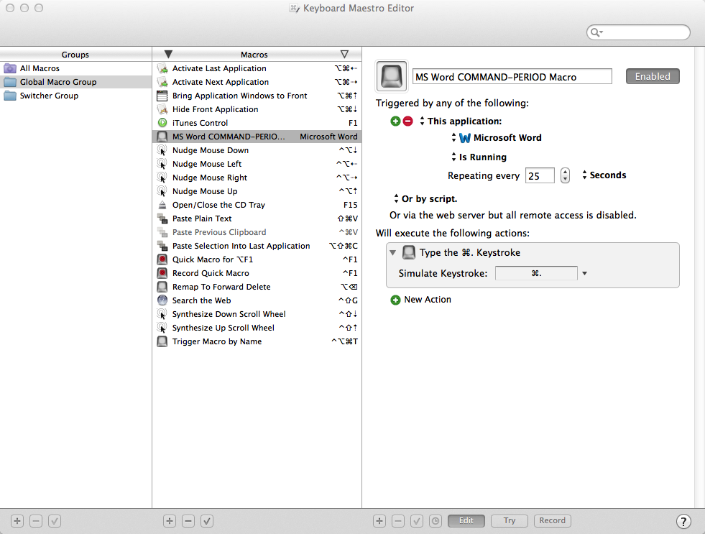Open the 'This application' trigger type popup
The image size is (705, 534).
pyautogui.click(x=461, y=121)
